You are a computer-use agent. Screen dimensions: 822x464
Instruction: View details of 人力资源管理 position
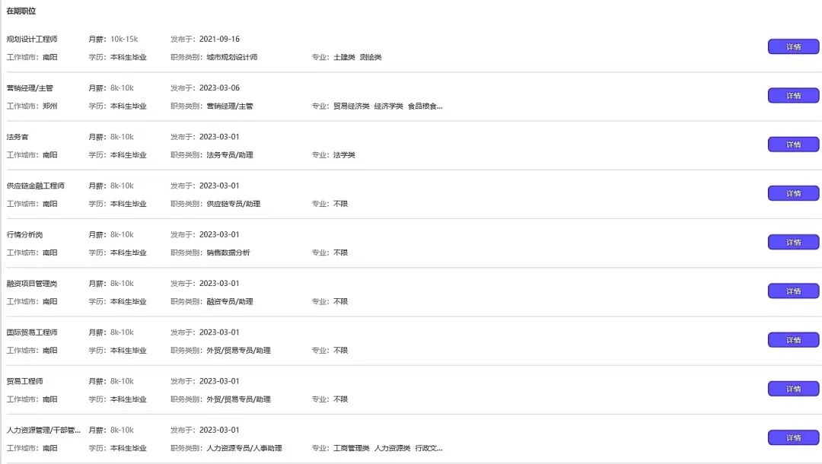tap(793, 437)
